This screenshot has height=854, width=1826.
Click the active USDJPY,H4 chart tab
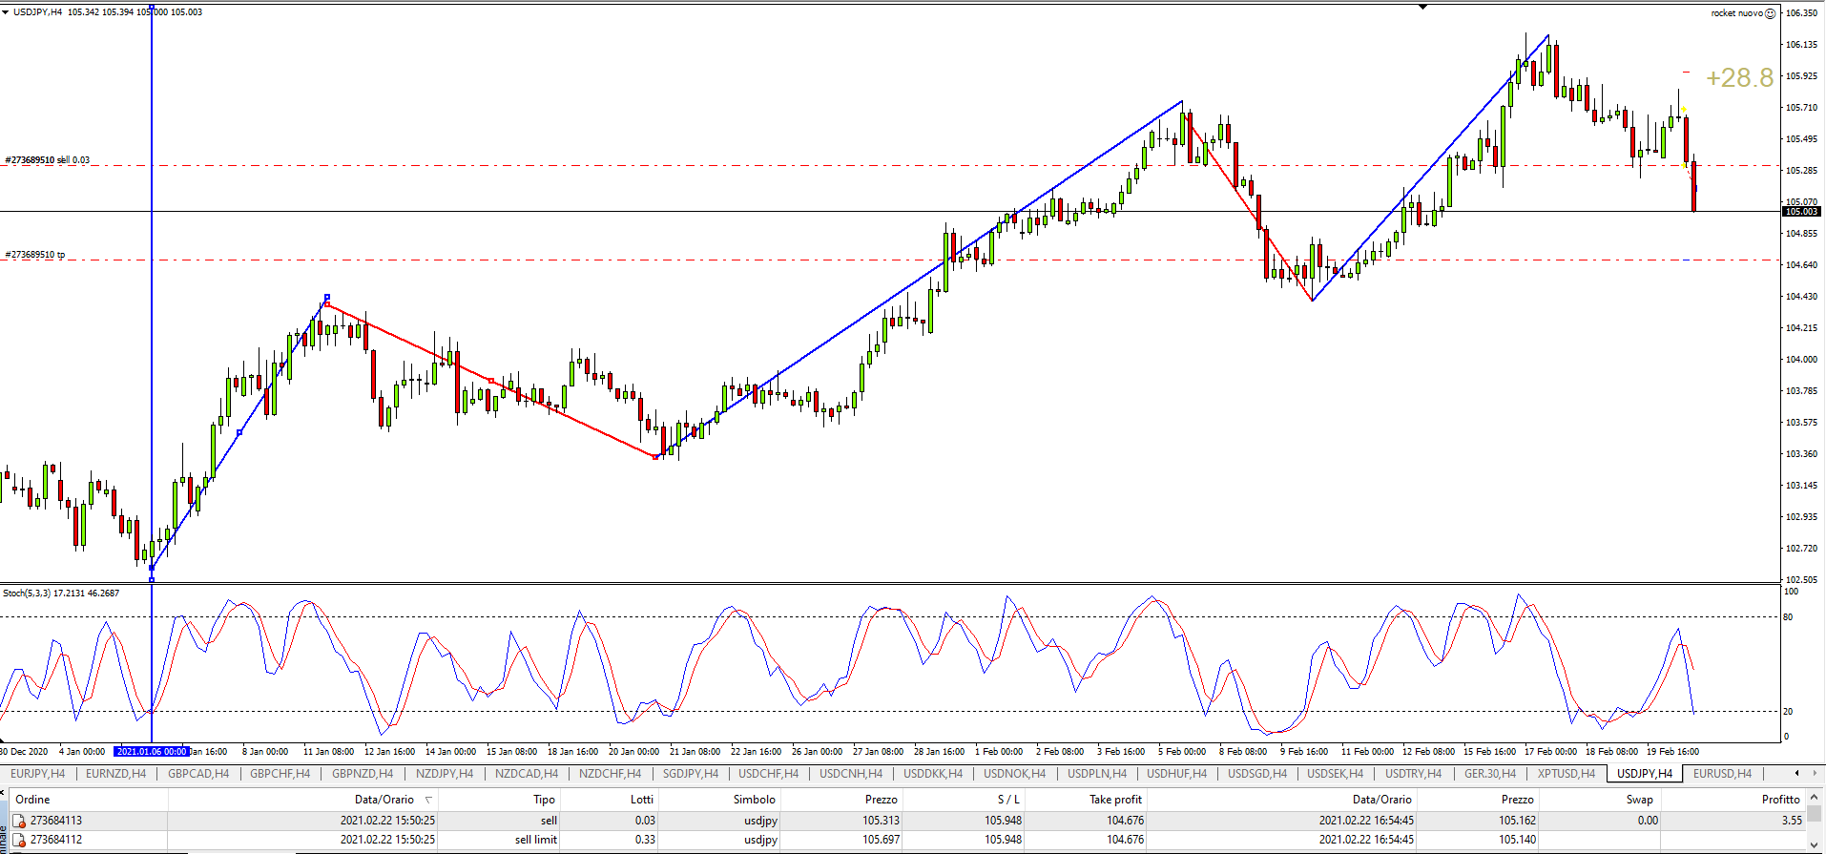(1645, 774)
